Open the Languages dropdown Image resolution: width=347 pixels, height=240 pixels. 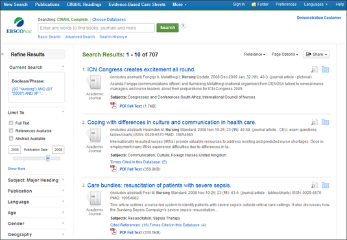[x=316, y=4]
